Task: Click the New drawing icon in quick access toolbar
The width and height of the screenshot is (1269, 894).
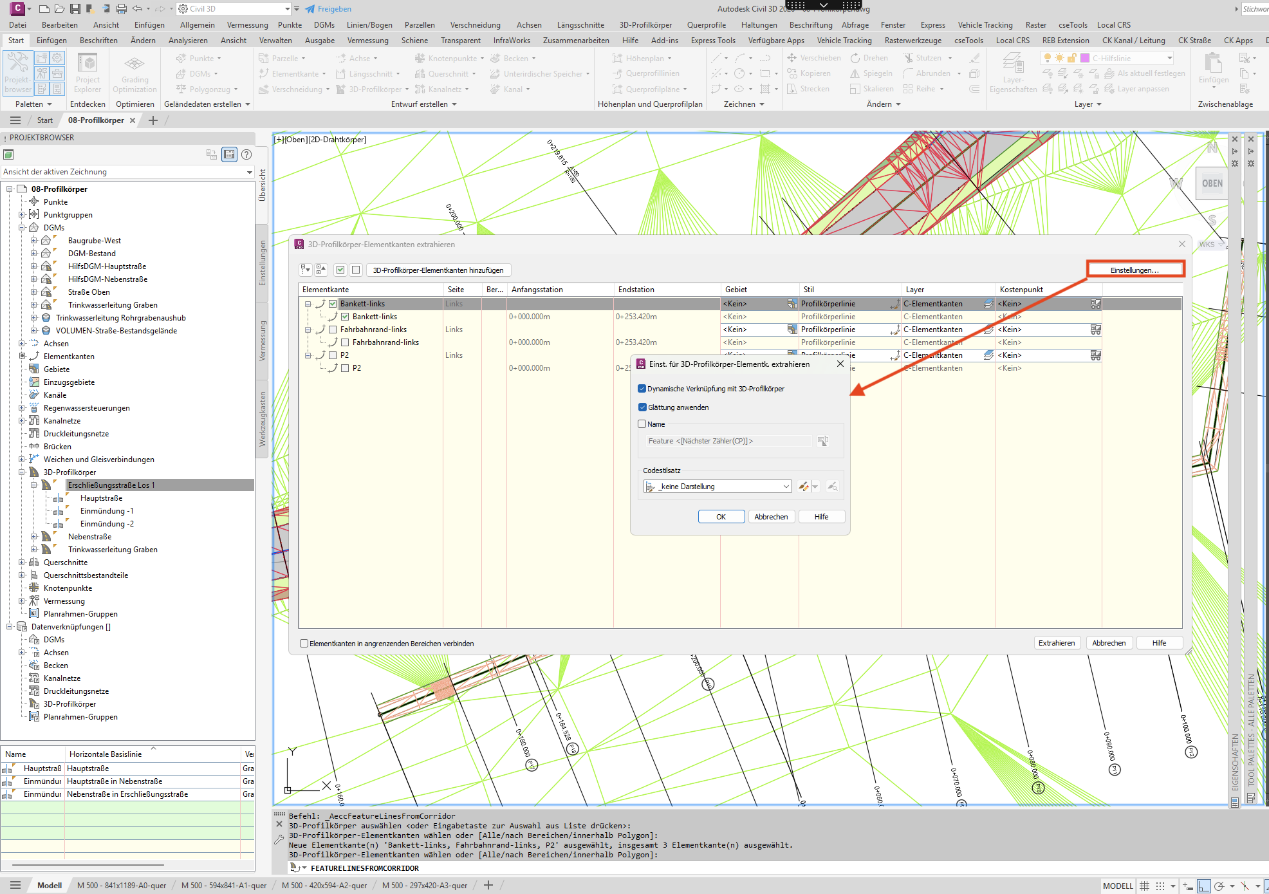Action: (x=44, y=9)
